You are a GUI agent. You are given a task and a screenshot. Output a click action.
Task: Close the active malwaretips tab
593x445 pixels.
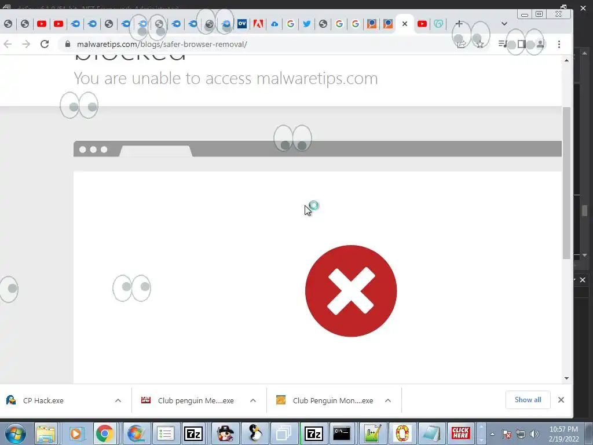click(405, 24)
